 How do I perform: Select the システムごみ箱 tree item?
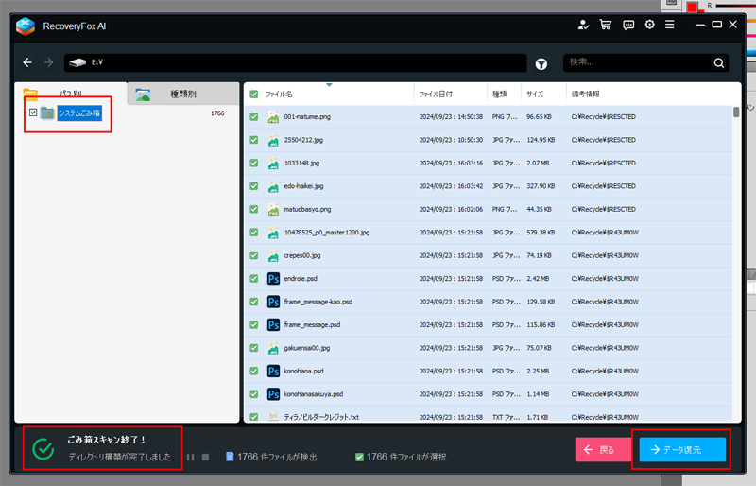click(78, 113)
